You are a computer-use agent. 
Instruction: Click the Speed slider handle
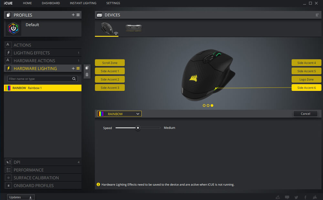click(x=138, y=128)
